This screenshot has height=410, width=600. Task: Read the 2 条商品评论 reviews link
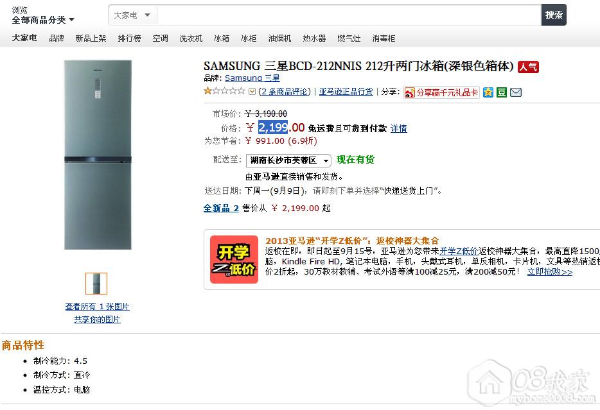click(x=285, y=92)
